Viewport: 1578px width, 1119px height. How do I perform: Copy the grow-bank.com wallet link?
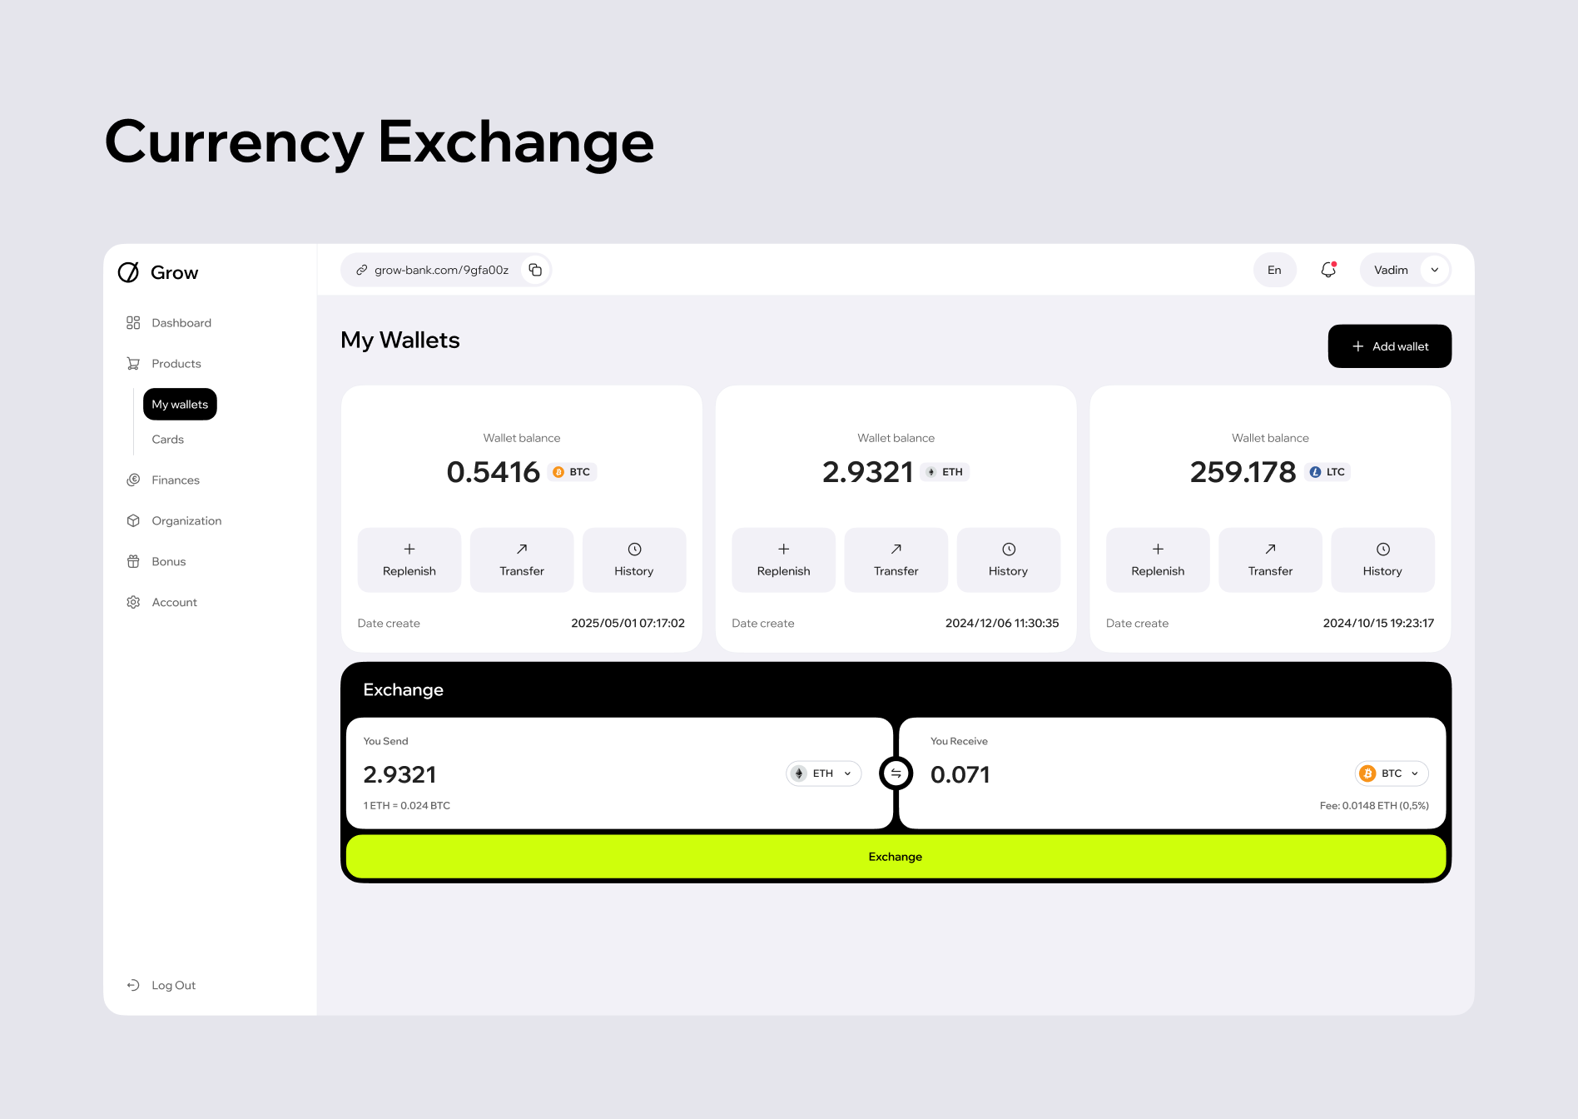(535, 270)
